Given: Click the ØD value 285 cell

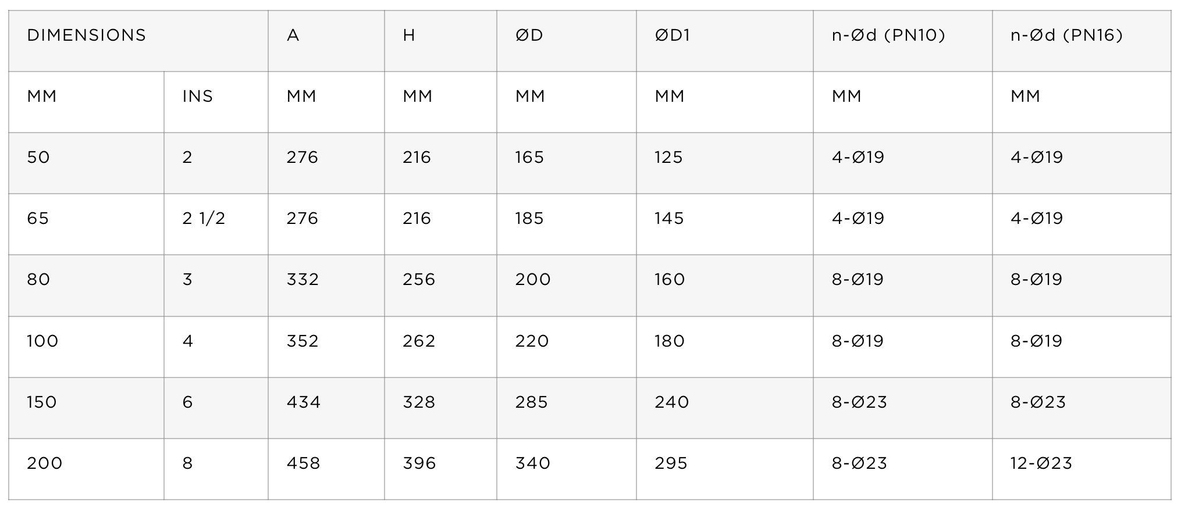Looking at the screenshot, I should point(567,408).
